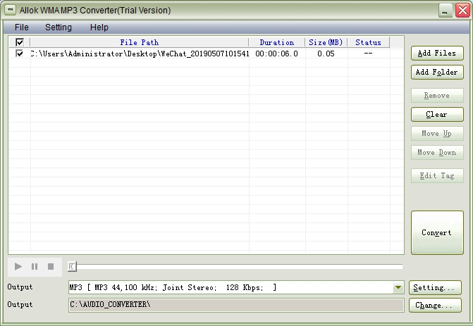Screen dimensions: 473x326
Task: Click the Stop playback button
Action: click(51, 266)
